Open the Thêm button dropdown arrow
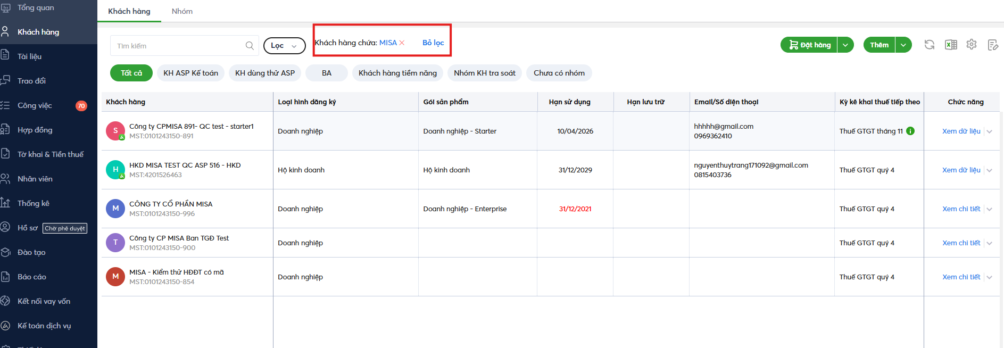This screenshot has width=1004, height=348. pos(903,45)
